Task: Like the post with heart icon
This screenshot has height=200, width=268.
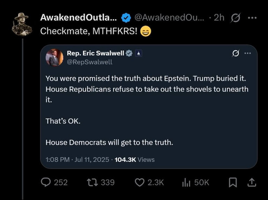Action: pyautogui.click(x=140, y=182)
